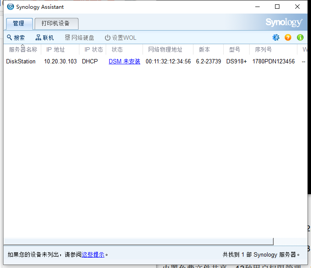Sort by 网络物理地址 column header
The height and width of the screenshot is (268, 311).
(168, 49)
